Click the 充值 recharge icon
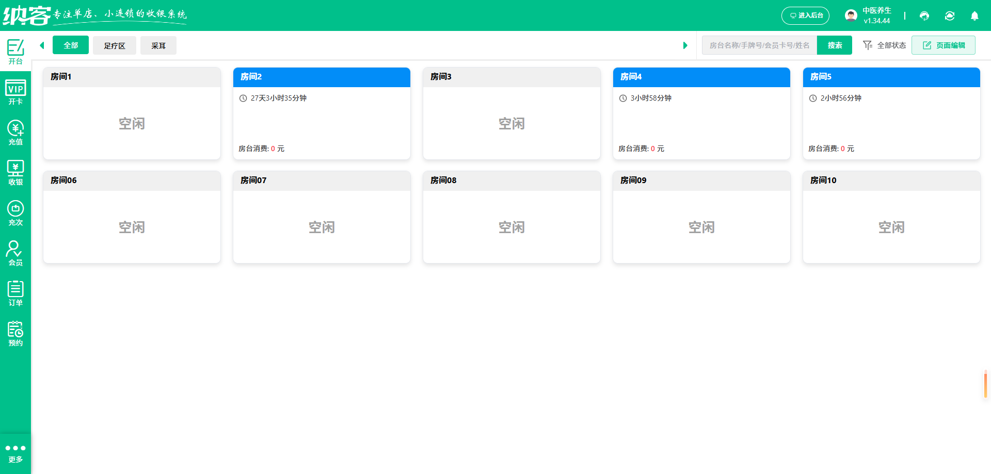 point(15,132)
